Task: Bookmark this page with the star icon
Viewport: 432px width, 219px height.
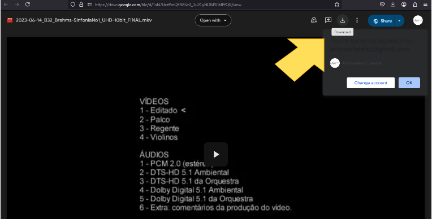Action: coord(336,5)
